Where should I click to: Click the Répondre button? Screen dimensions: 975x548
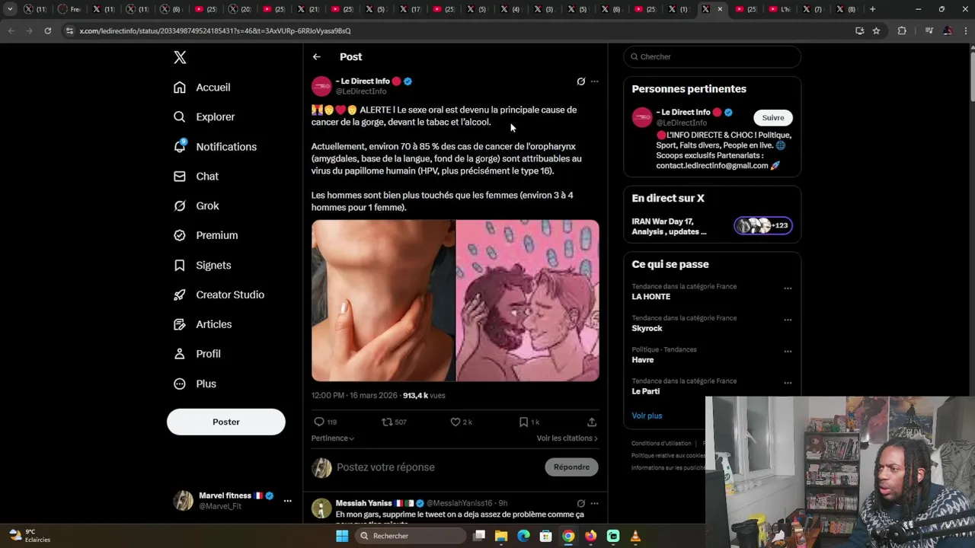(x=571, y=467)
